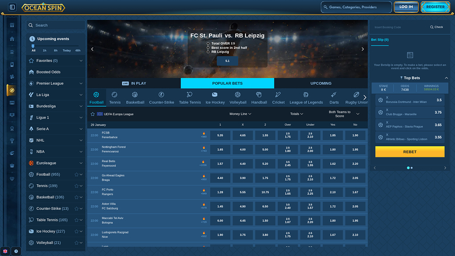Click the REBET button
The height and width of the screenshot is (256, 455).
tap(409, 152)
